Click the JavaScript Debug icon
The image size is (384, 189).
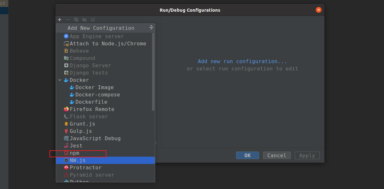pos(66,138)
